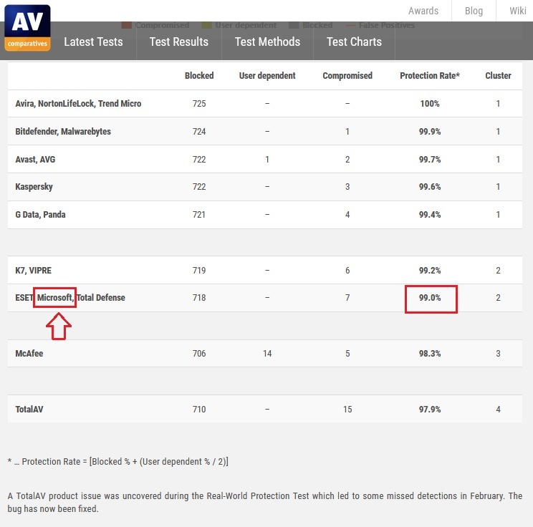533x527 pixels.
Task: Click the 99.0% protection rate
Action: click(x=430, y=298)
